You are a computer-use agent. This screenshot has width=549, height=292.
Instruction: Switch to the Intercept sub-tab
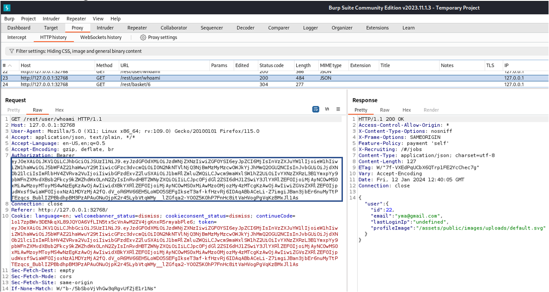pos(17,37)
